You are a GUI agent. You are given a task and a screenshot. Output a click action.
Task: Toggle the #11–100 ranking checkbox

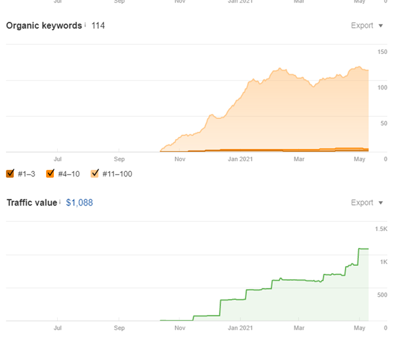pos(95,173)
